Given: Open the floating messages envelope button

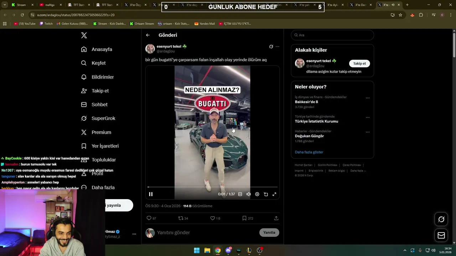Looking at the screenshot, I should click(x=441, y=235).
